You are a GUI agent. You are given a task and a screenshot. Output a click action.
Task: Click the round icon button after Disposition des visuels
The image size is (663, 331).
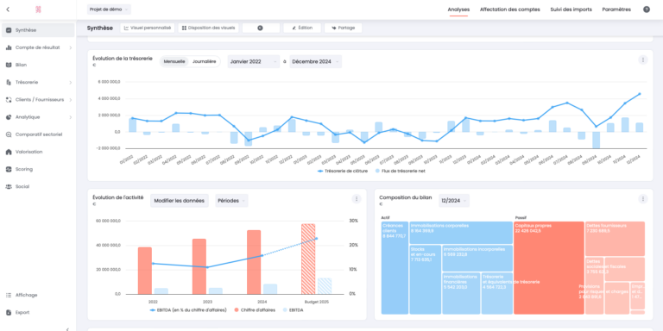(x=261, y=28)
